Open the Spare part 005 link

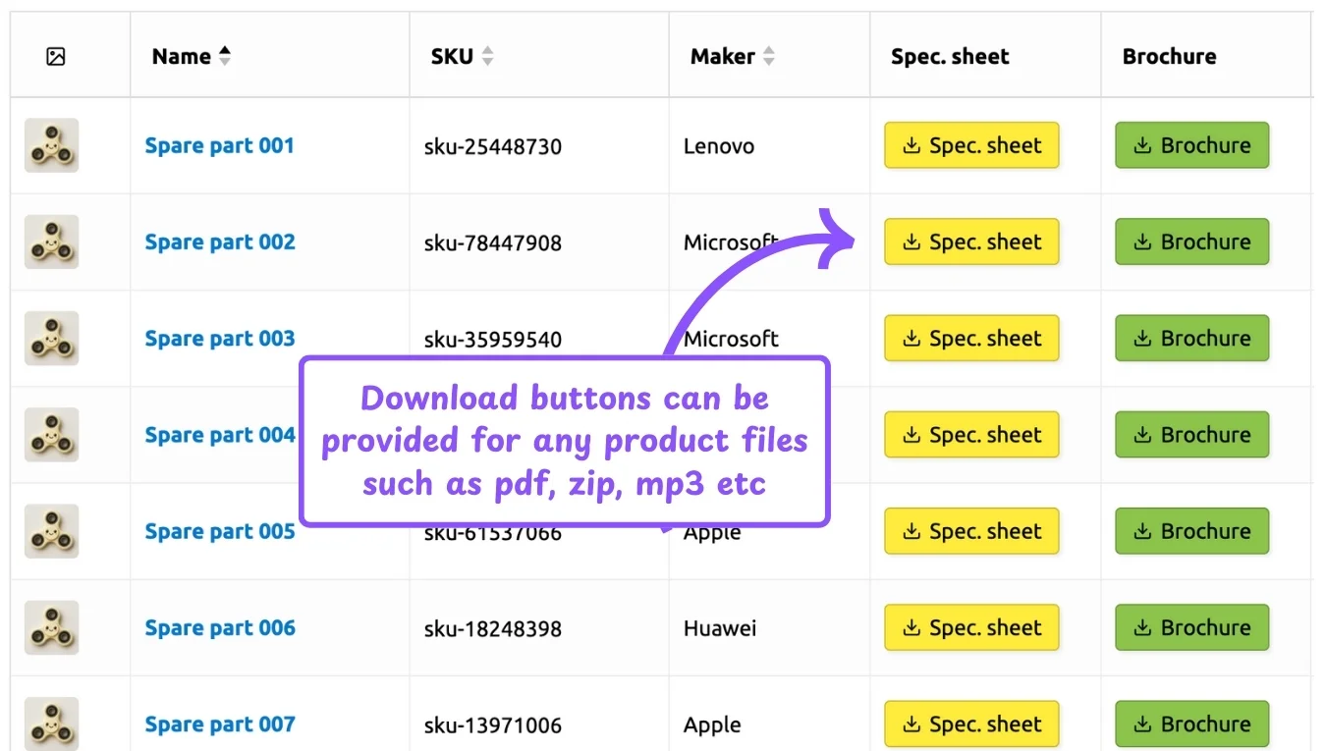(220, 531)
